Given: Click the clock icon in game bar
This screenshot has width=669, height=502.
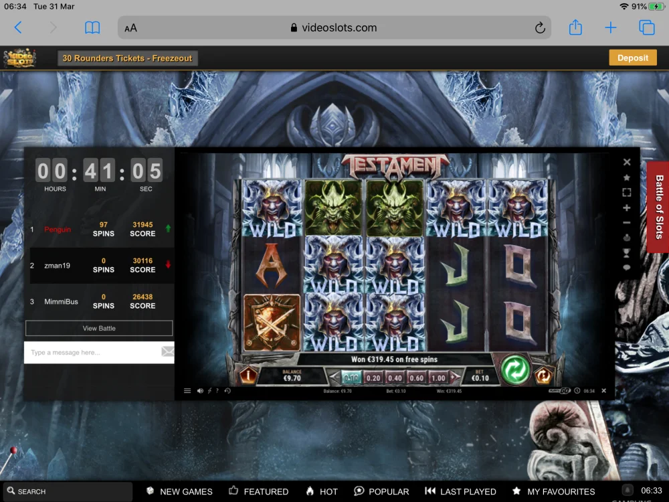Looking at the screenshot, I should pos(577,391).
